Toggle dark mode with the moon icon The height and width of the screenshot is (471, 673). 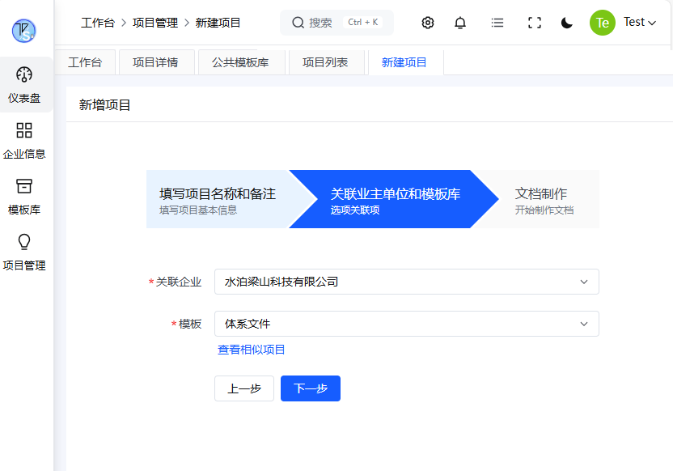click(567, 23)
